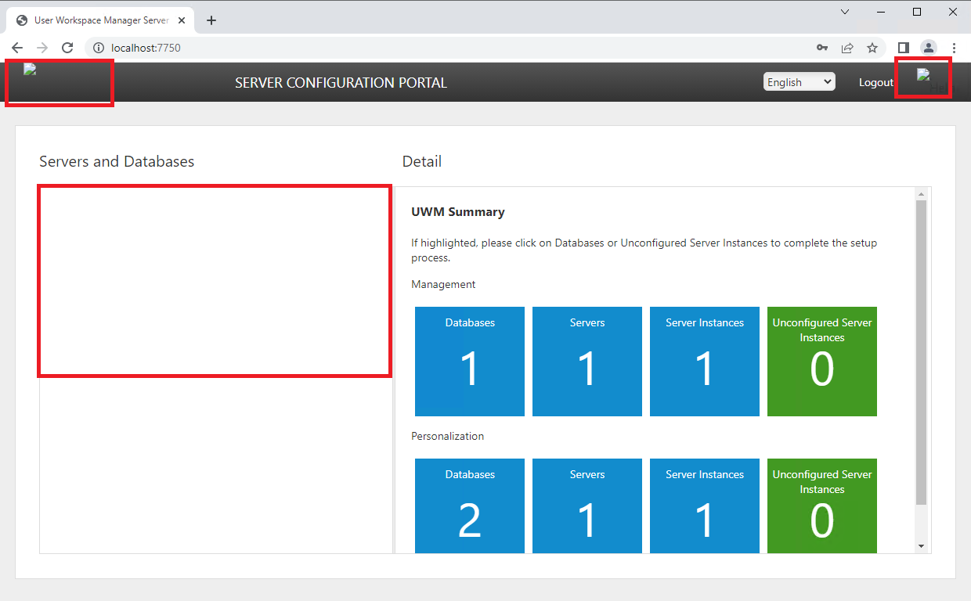Click the browser profile avatar icon
Viewport: 971px width, 601px height.
(929, 48)
